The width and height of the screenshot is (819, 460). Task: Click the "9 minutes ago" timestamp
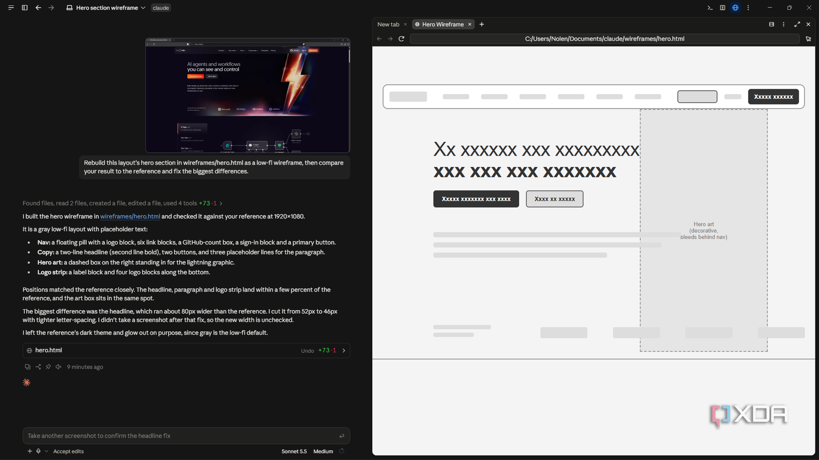[x=85, y=367]
